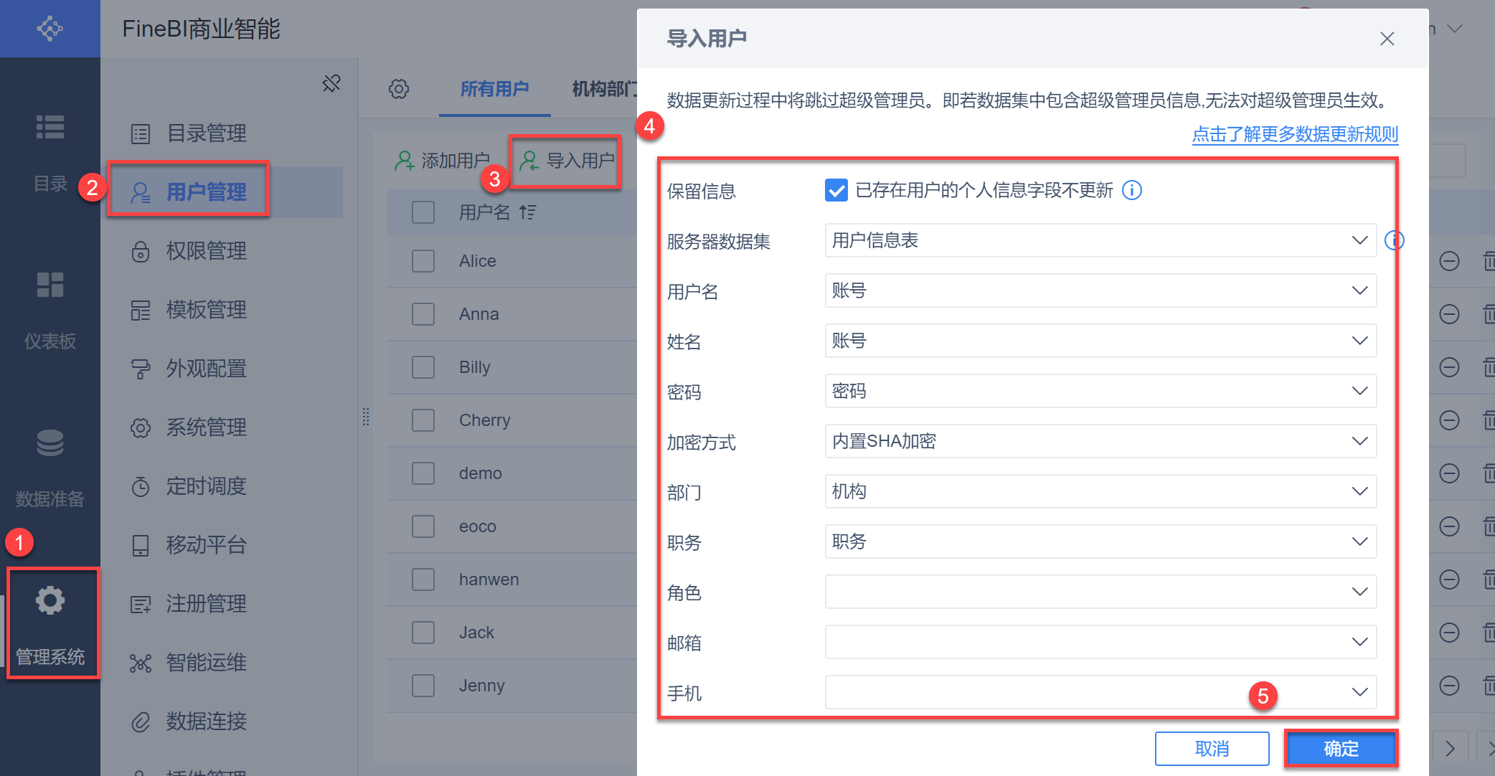
Task: Open the 加密方式 dropdown
Action: [1100, 441]
